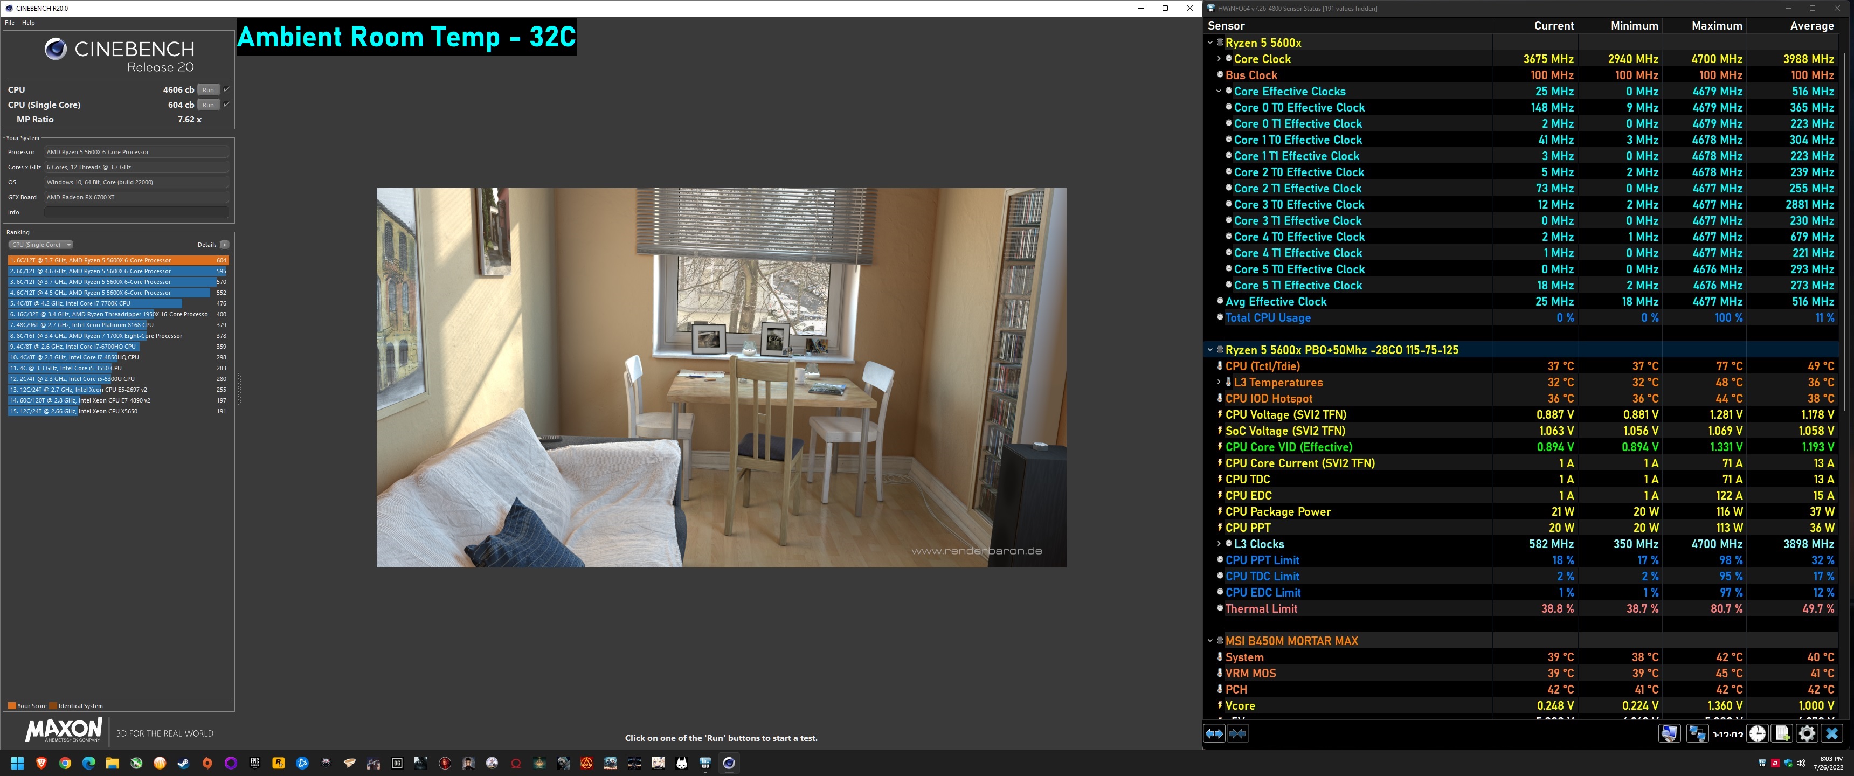Toggle the CPU (Single Core) checkbox

click(x=227, y=105)
